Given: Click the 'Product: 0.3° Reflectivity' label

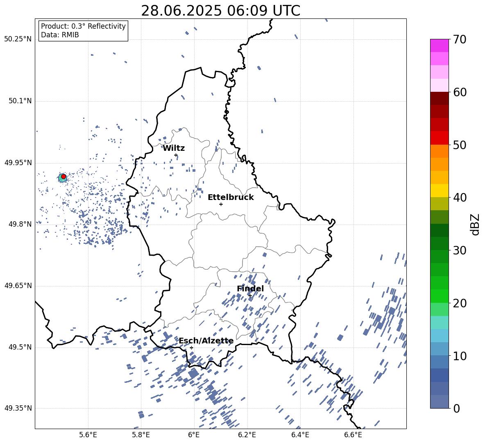Looking at the screenshot, I should click(83, 26).
